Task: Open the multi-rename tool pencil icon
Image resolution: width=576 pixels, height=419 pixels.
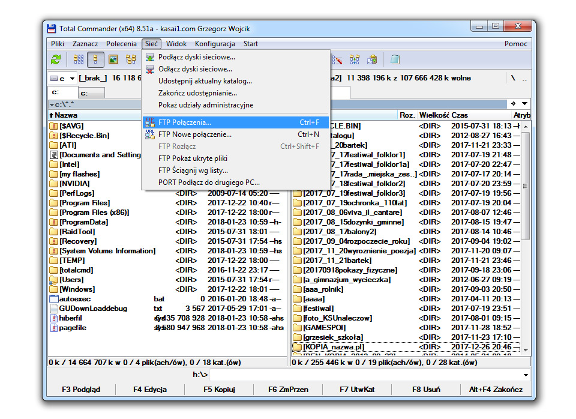Action: click(337, 59)
